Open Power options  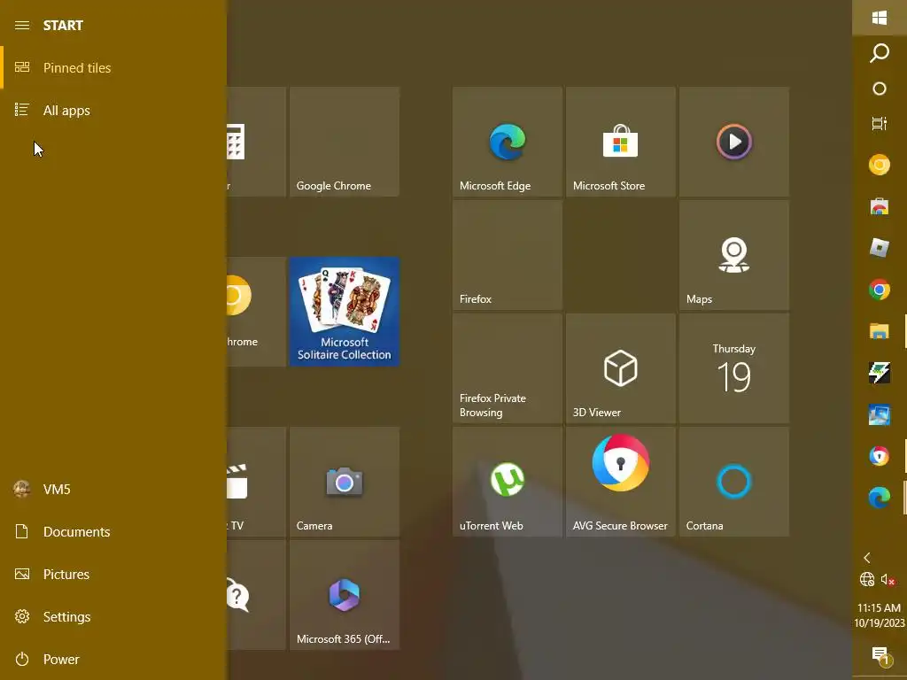point(113,659)
